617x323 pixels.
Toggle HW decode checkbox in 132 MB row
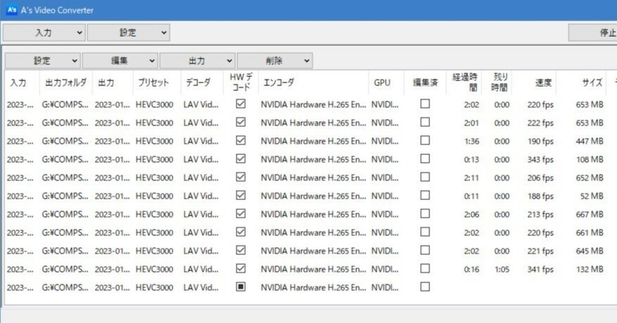tap(240, 268)
